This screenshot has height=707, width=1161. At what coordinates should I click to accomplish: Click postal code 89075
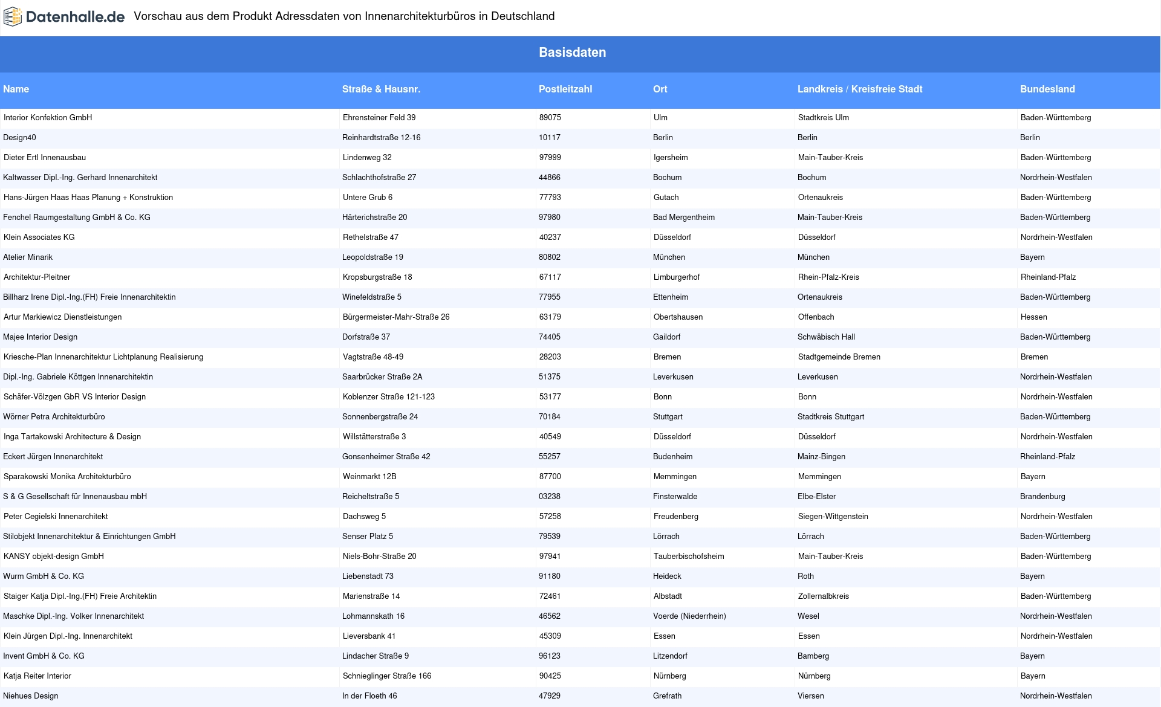click(x=550, y=118)
